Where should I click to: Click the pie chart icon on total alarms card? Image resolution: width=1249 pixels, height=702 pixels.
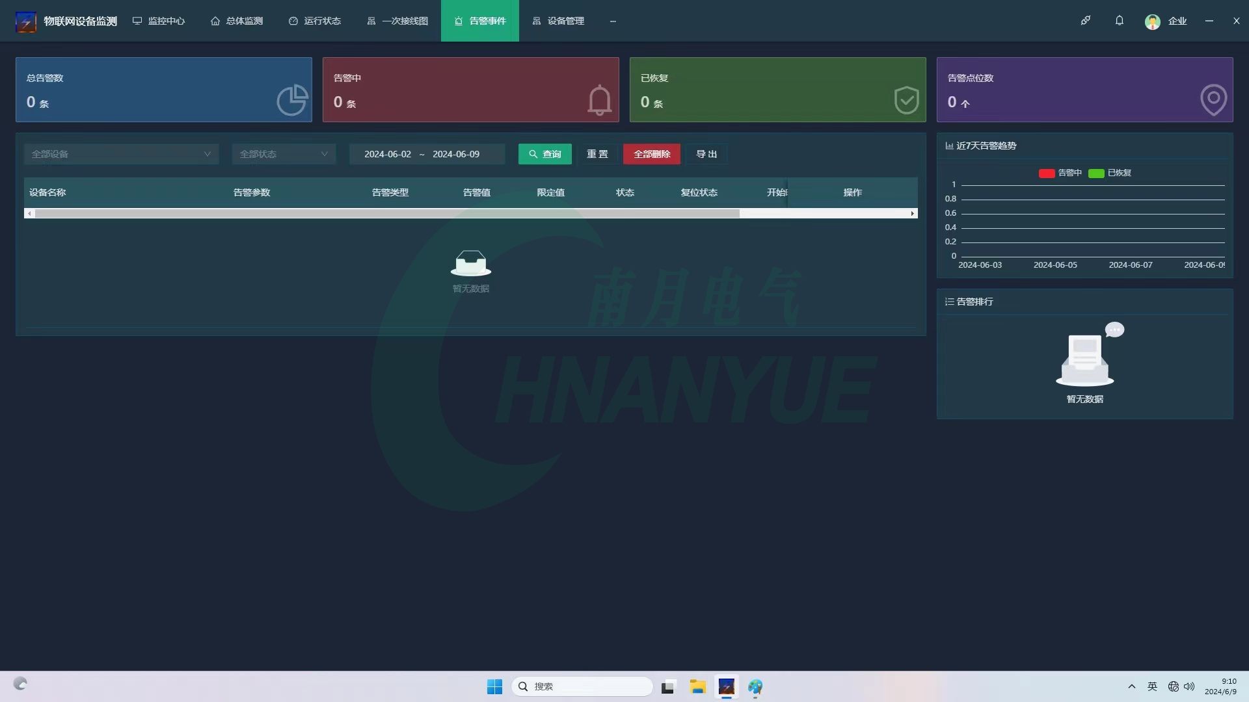click(292, 100)
